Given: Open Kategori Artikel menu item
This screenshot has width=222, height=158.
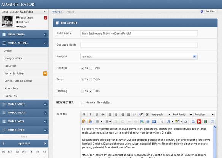Looking at the screenshot, I should point(13,58).
